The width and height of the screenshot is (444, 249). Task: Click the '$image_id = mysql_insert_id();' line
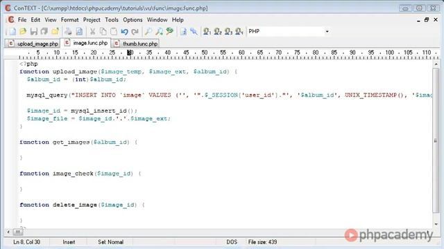(x=82, y=111)
